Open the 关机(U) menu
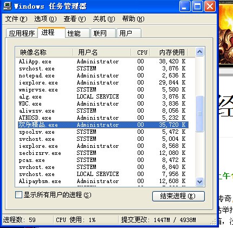233x228 pixels. (104, 19)
